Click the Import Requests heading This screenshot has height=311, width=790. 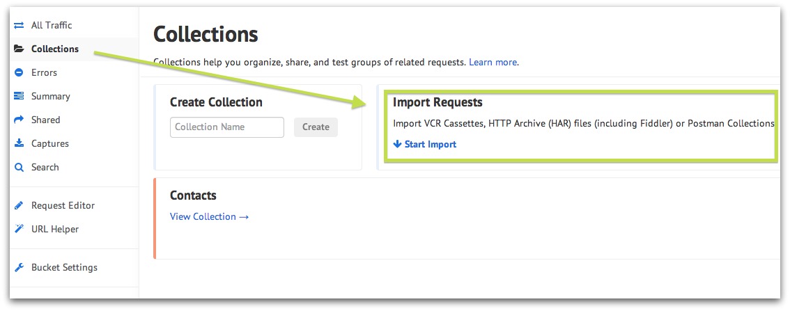click(x=437, y=103)
